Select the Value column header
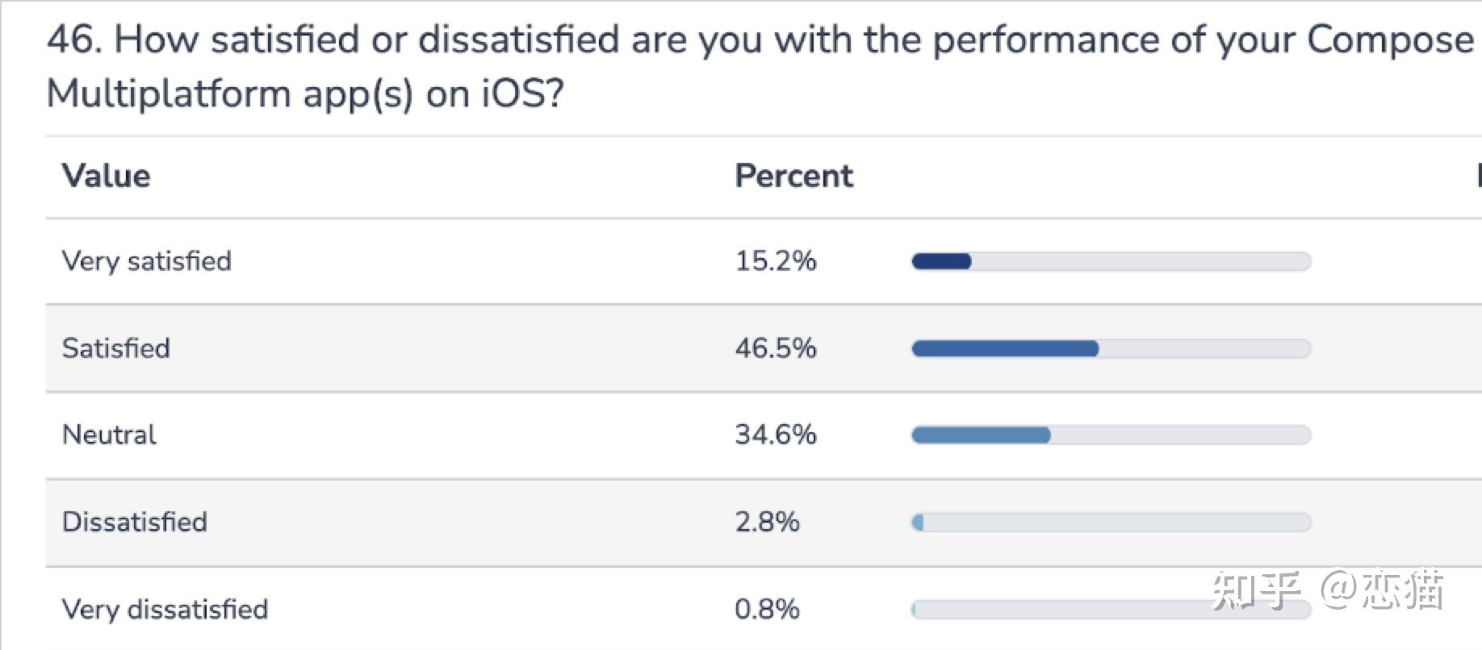 (106, 176)
